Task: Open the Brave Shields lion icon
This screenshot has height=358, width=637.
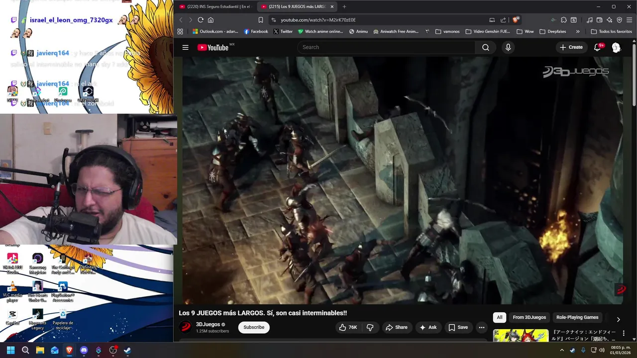Action: point(516,20)
